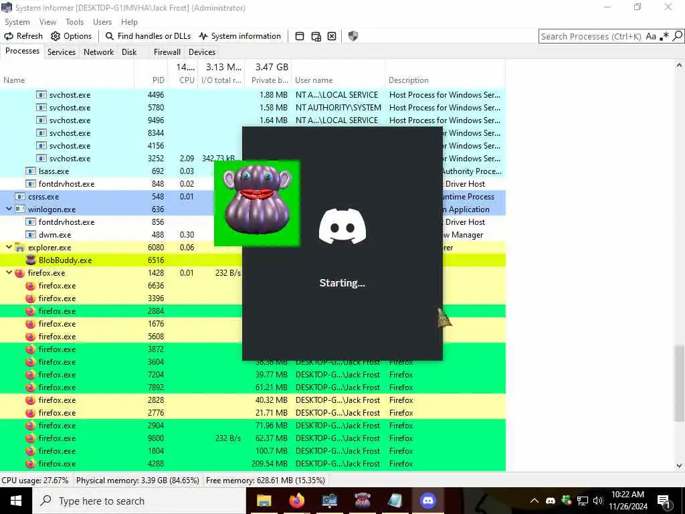This screenshot has width=685, height=514.
Task: Click the lsass.exe process icon
Action: click(31, 171)
